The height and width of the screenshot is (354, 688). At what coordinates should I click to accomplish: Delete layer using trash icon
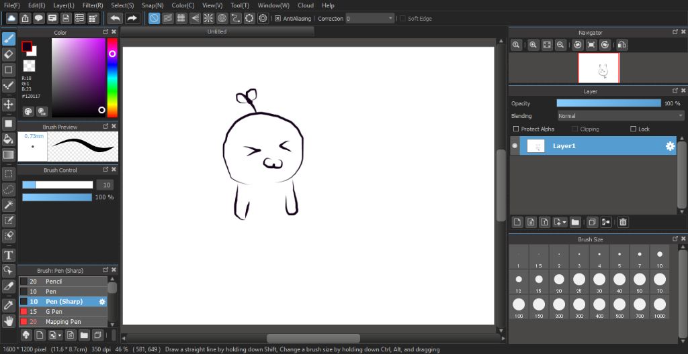pyautogui.click(x=623, y=222)
